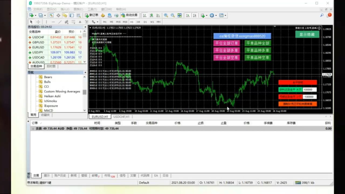
Task: Switch timeframe to M1
Action: (x=105, y=22)
